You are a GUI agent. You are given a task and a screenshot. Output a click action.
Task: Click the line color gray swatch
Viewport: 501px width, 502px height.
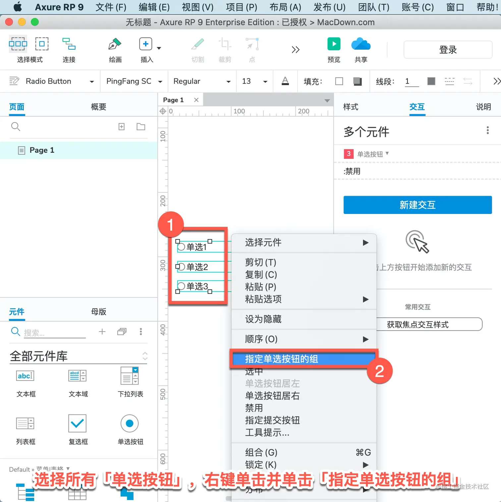(431, 81)
